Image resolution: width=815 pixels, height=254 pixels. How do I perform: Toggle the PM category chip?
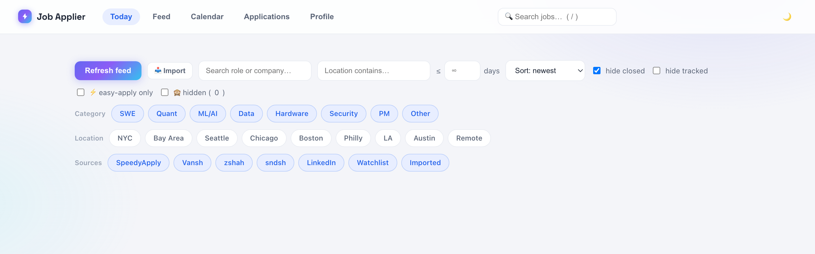coord(384,113)
